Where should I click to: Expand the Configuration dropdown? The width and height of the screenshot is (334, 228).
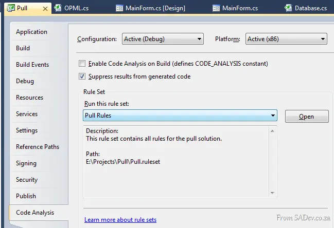point(163,39)
